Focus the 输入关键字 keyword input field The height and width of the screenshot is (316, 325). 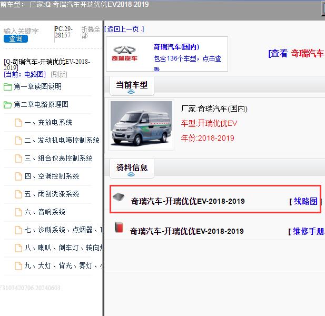pyautogui.click(x=21, y=31)
